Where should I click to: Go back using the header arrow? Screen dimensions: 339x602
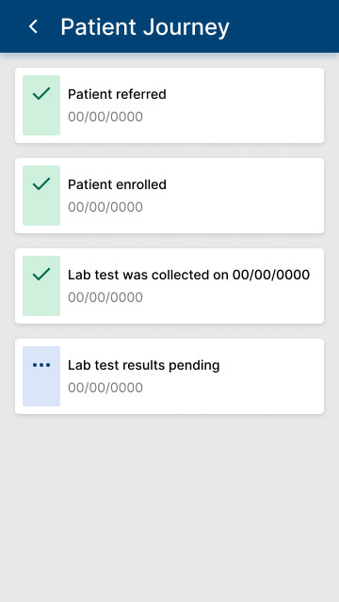coord(34,27)
